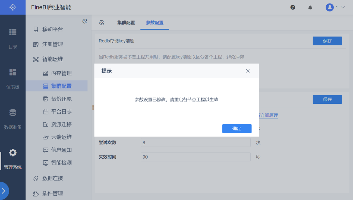Open the 详细原理 link
Image resolution: width=353 pixels, height=200 pixels.
(x=269, y=115)
